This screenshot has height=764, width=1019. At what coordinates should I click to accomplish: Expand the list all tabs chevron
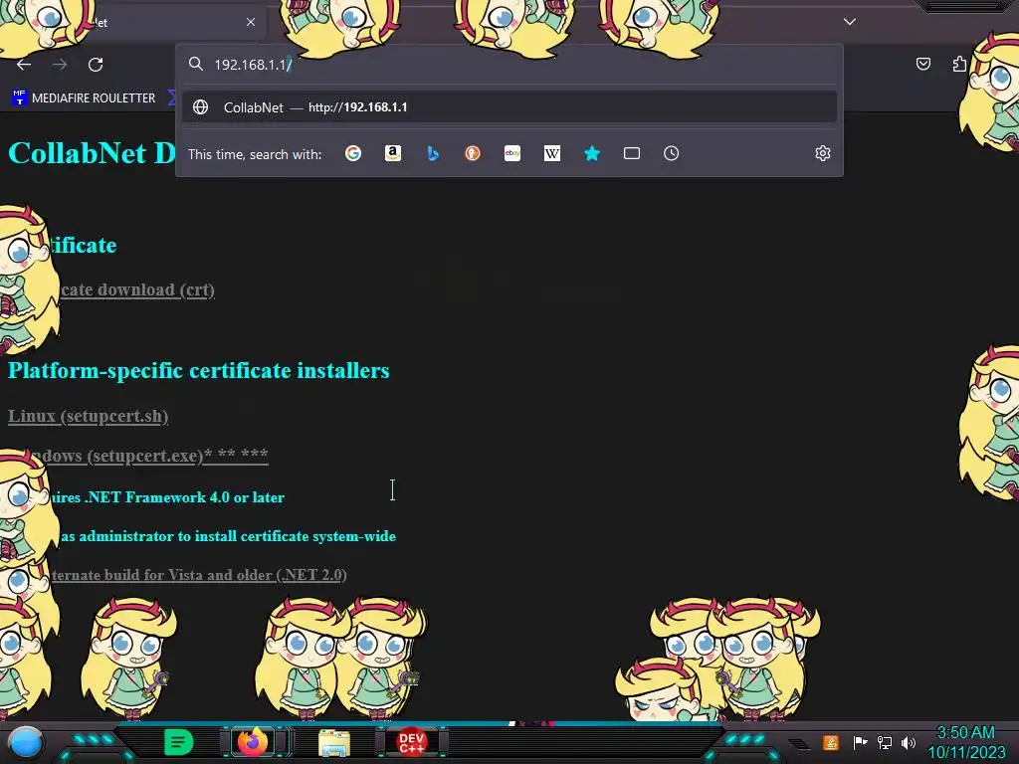point(850,22)
